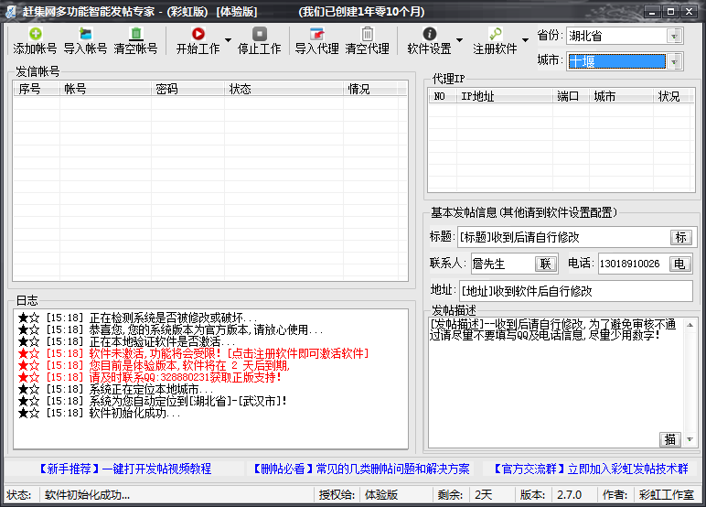
Task: Click the 清空帐号 clear accounts trash icon
Action: [x=135, y=34]
